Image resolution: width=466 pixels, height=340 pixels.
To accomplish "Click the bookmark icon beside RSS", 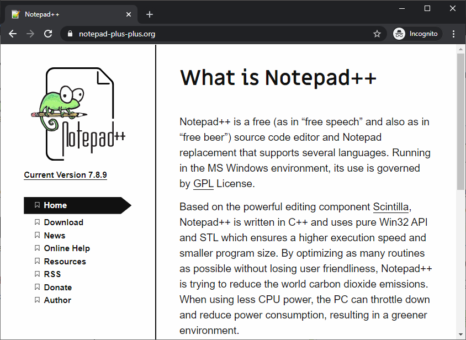I will pyautogui.click(x=37, y=274).
